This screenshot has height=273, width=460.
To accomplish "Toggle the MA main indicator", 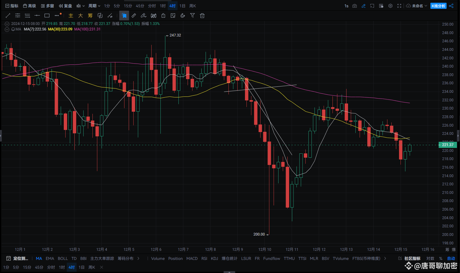I will [x=39, y=258].
